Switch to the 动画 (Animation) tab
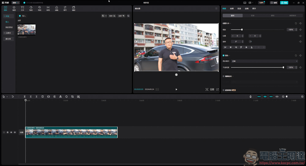 coord(247,9)
